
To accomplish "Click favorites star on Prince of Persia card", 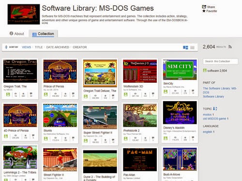I will coord(65,94).
